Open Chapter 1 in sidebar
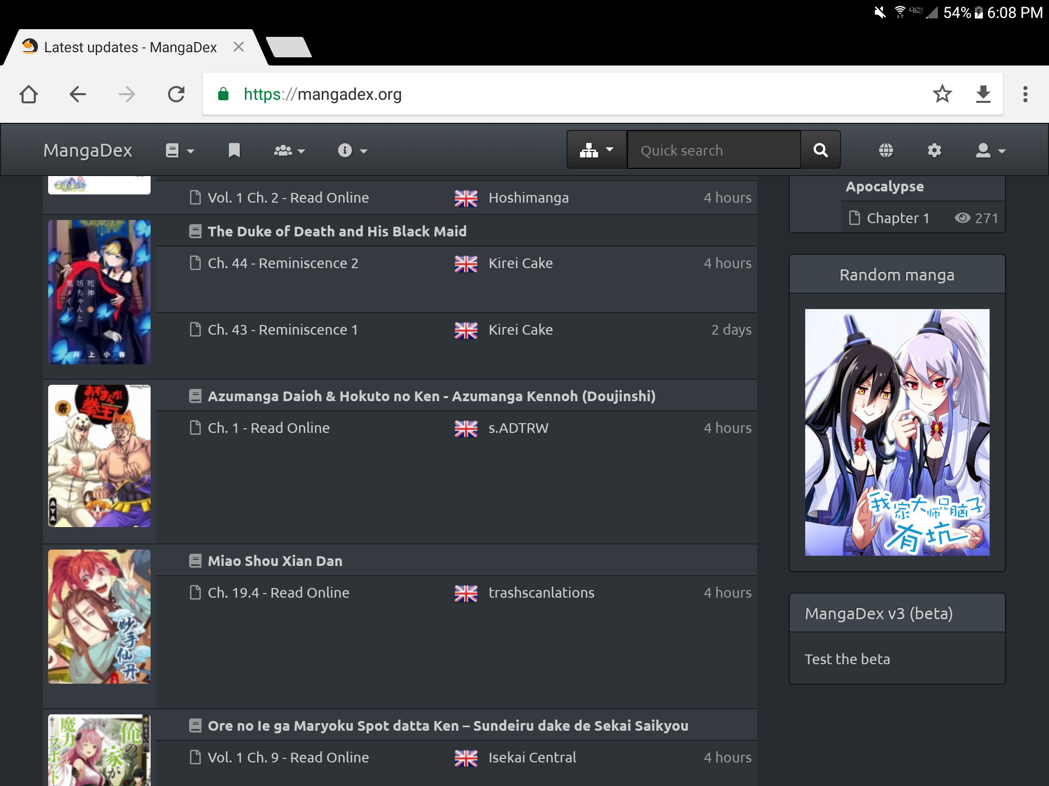Screen dimensions: 1049x786 [898, 218]
